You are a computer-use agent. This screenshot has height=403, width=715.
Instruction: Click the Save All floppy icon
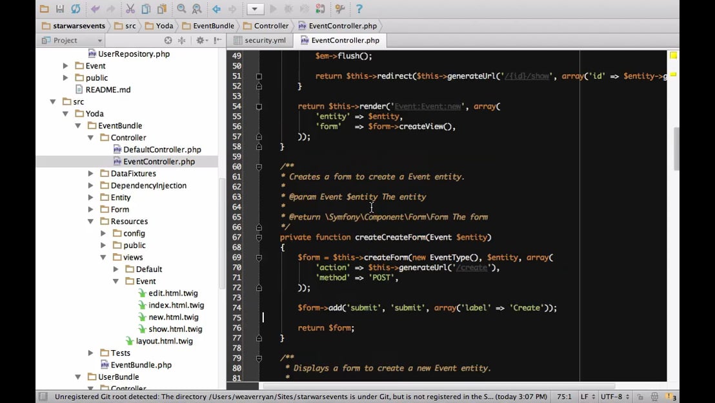[x=60, y=8]
